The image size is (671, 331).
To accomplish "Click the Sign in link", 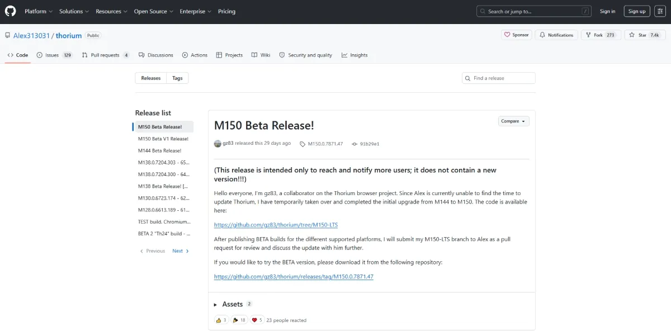I will (x=607, y=11).
